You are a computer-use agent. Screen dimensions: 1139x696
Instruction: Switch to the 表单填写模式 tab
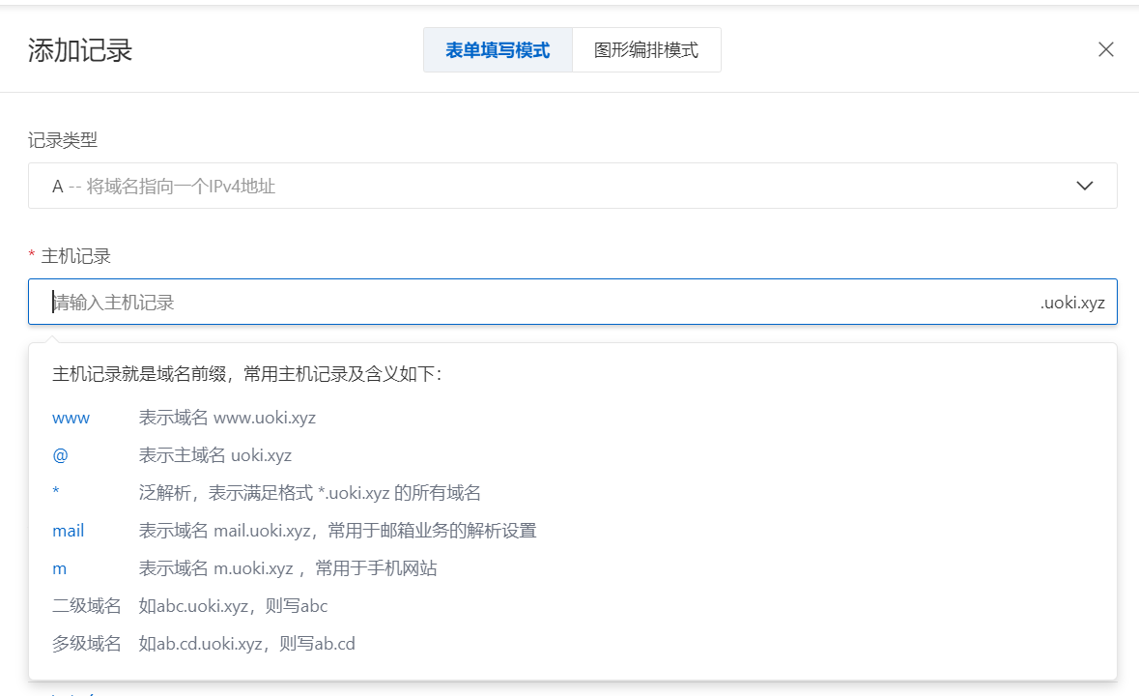(x=498, y=50)
